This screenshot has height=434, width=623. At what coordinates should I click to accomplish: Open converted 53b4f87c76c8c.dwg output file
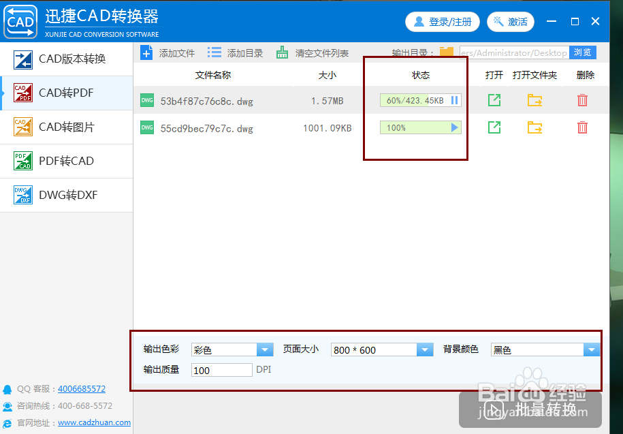click(x=494, y=100)
